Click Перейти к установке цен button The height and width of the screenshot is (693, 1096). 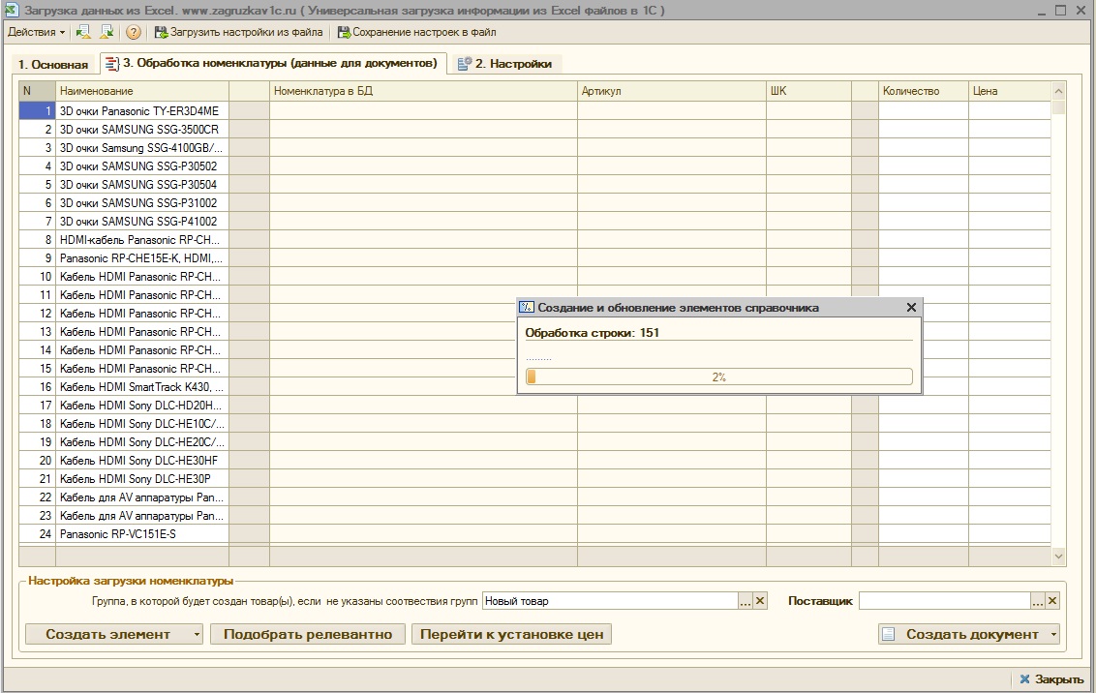pos(511,634)
